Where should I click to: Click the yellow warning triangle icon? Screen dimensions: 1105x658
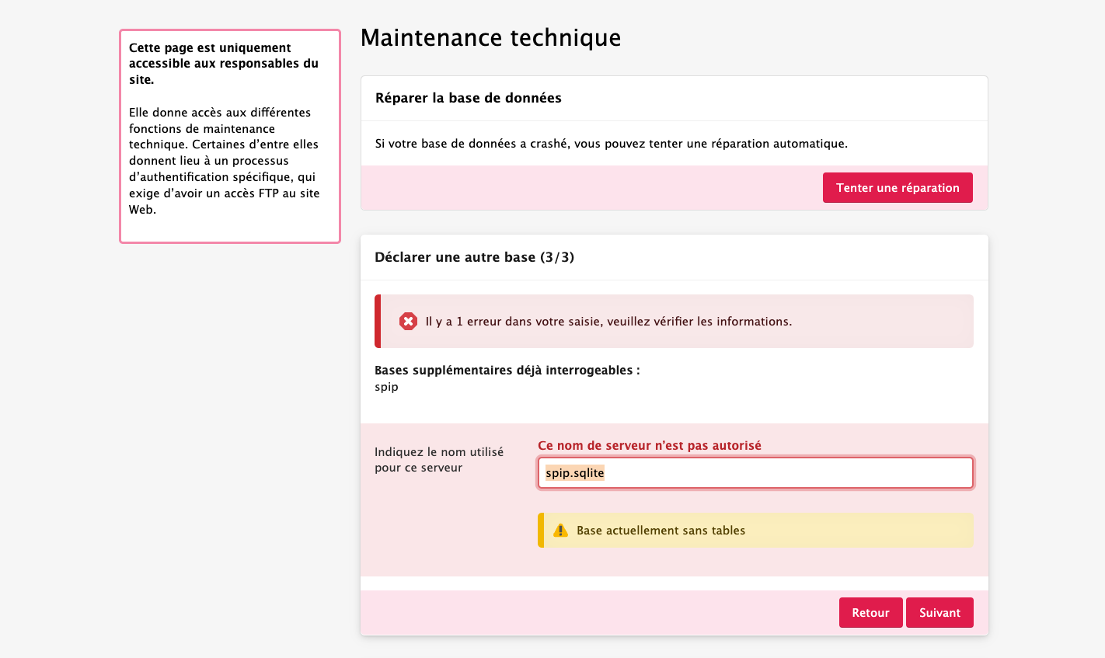560,531
